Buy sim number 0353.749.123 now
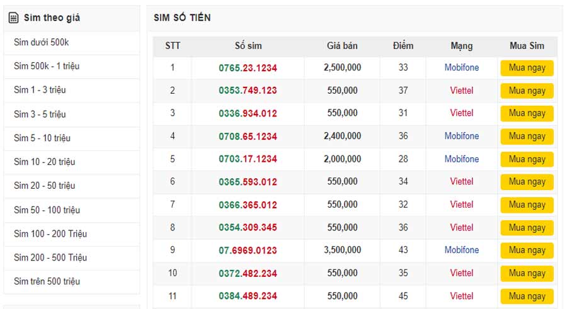Viewport: 567px width, 309px height. pyautogui.click(x=527, y=91)
